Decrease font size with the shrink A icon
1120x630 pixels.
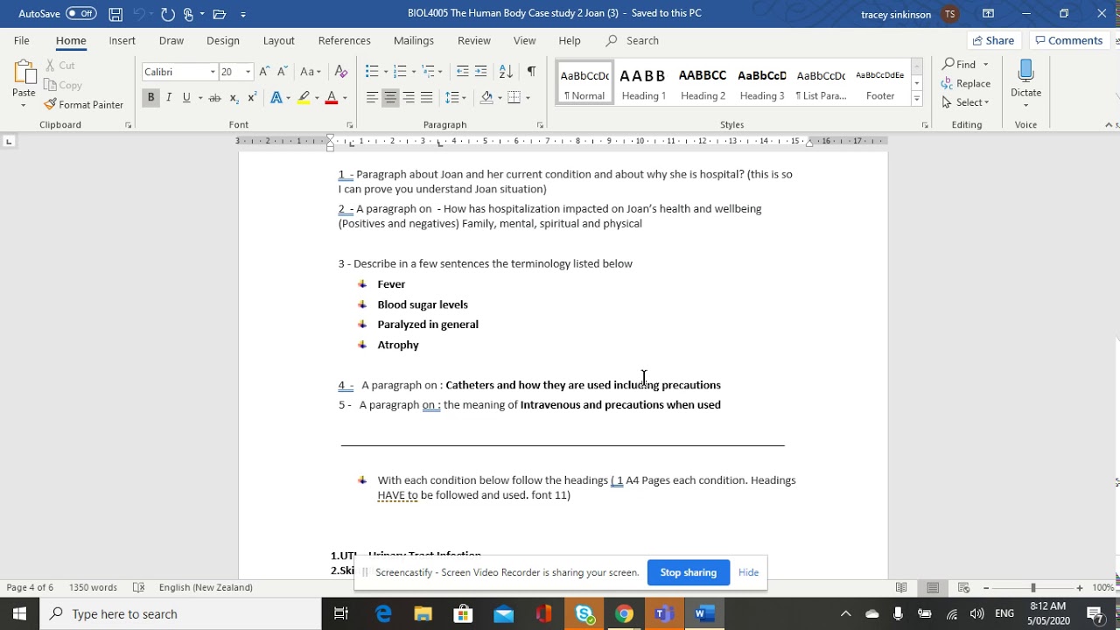282,72
